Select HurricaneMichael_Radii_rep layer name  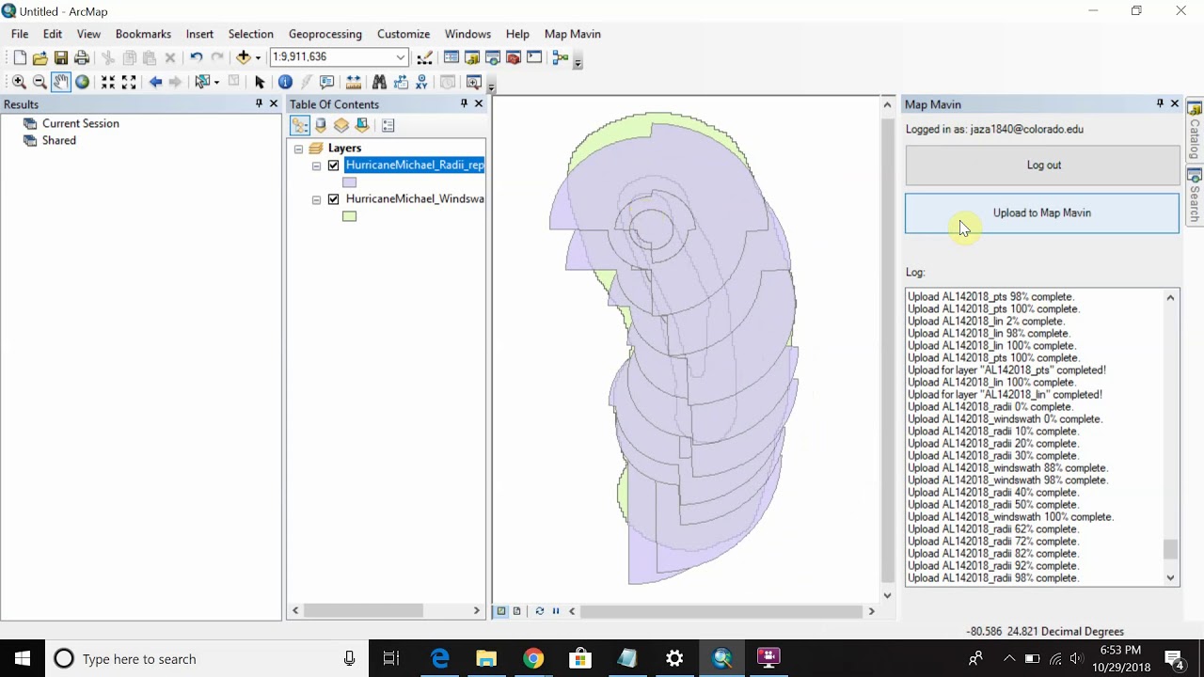click(x=415, y=165)
